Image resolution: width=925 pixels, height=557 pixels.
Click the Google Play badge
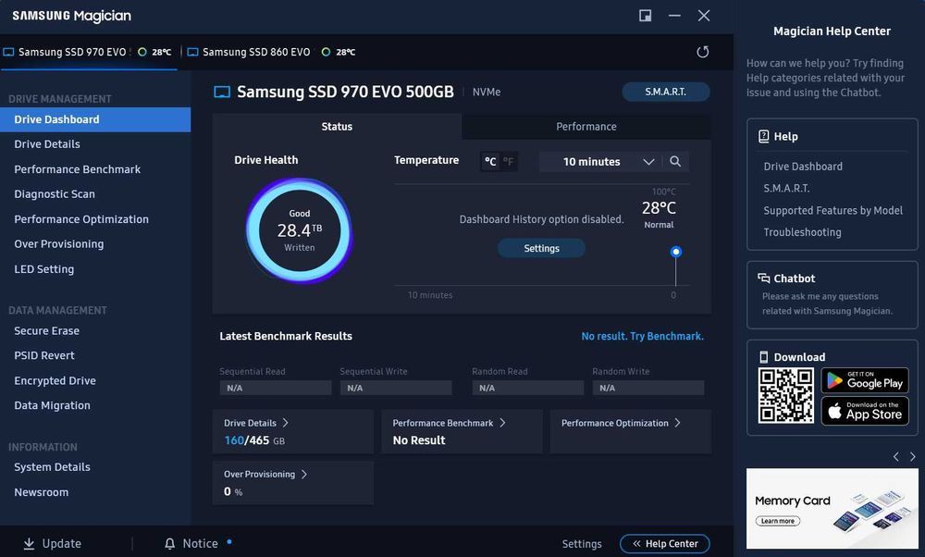(864, 380)
